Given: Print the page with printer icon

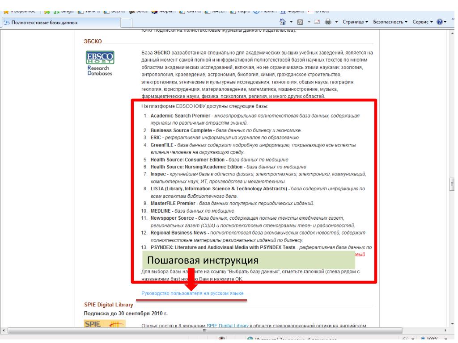Looking at the screenshot, I should [328, 22].
